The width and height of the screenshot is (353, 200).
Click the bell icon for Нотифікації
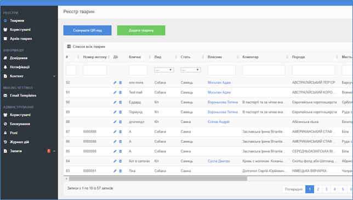(5, 67)
